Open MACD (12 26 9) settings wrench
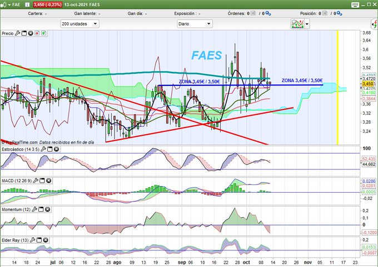 (x=36, y=181)
